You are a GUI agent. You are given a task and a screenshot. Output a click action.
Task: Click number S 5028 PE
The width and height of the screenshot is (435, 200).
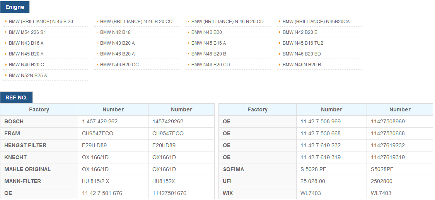[313, 169]
